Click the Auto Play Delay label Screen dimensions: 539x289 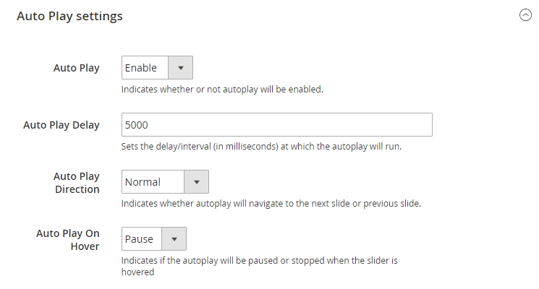61,125
